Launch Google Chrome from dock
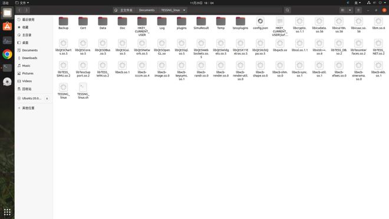 click(x=7, y=54)
